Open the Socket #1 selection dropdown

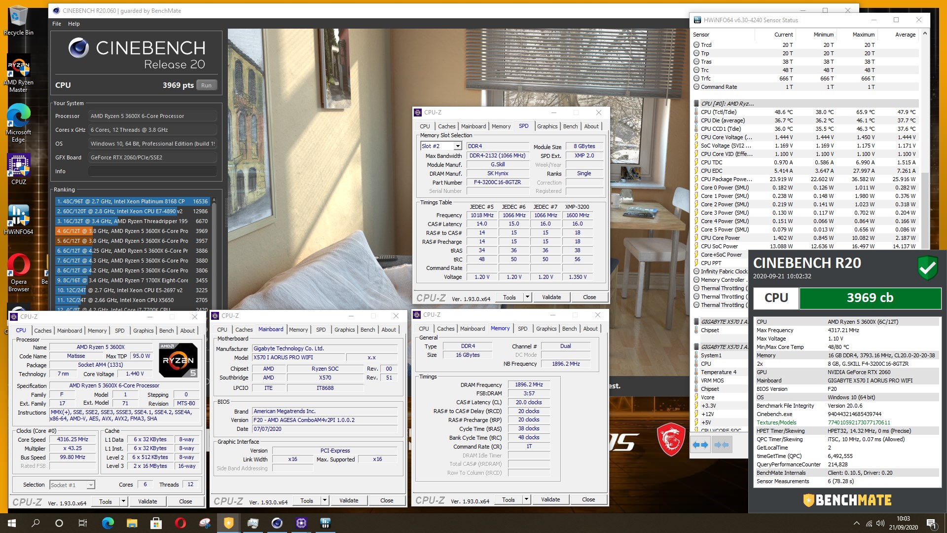pyautogui.click(x=91, y=485)
